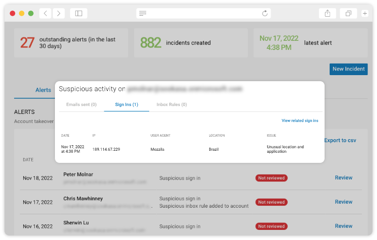Click the reload page icon

(265, 14)
